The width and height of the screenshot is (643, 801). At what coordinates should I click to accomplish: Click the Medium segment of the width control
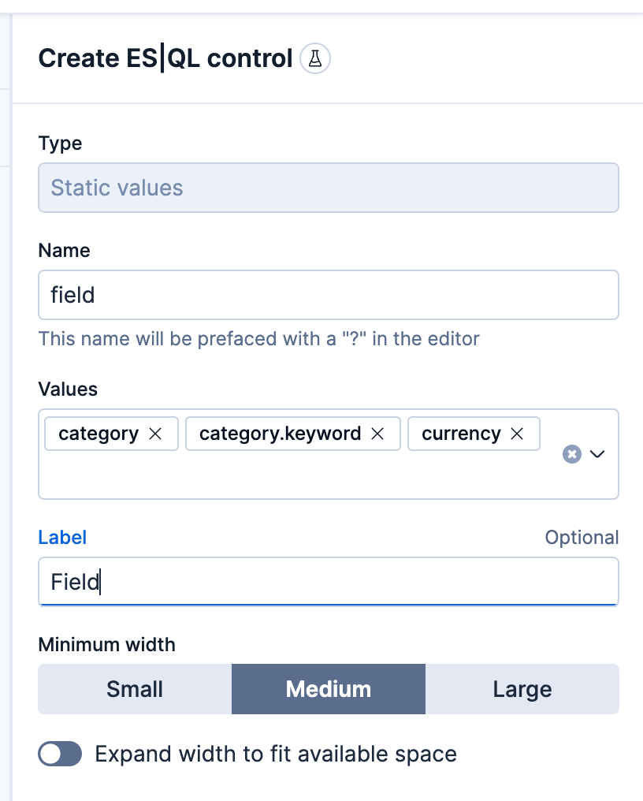(x=328, y=688)
